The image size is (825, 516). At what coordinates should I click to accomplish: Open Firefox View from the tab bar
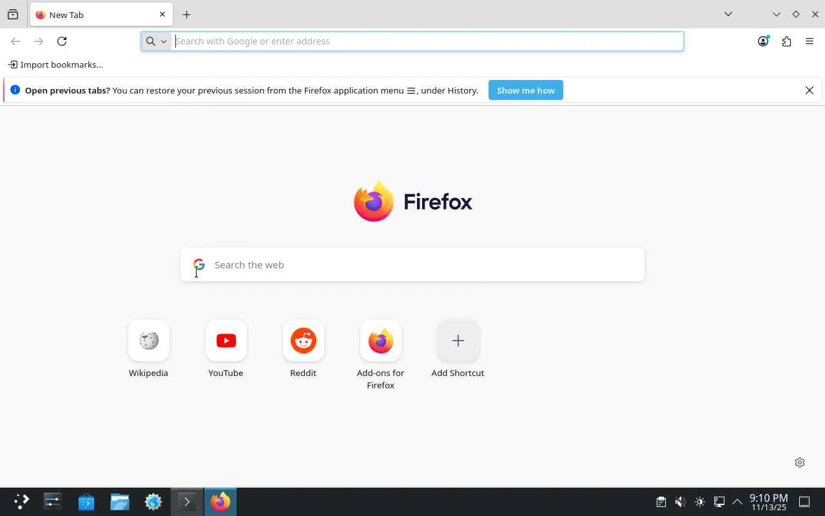[x=13, y=14]
